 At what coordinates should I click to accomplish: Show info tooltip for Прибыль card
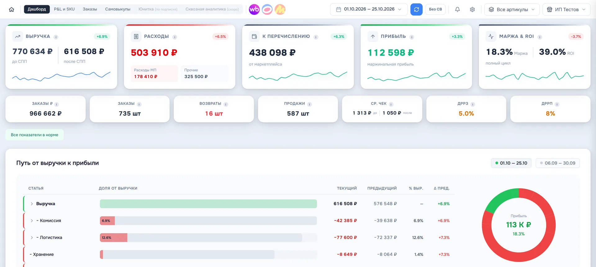[x=412, y=37]
